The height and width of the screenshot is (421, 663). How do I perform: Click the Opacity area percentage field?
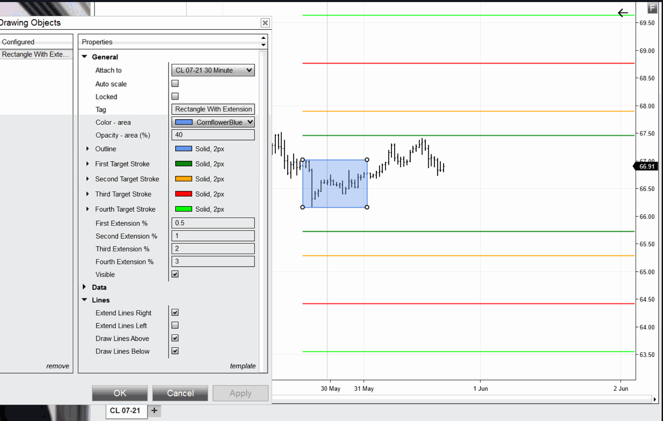click(x=213, y=135)
